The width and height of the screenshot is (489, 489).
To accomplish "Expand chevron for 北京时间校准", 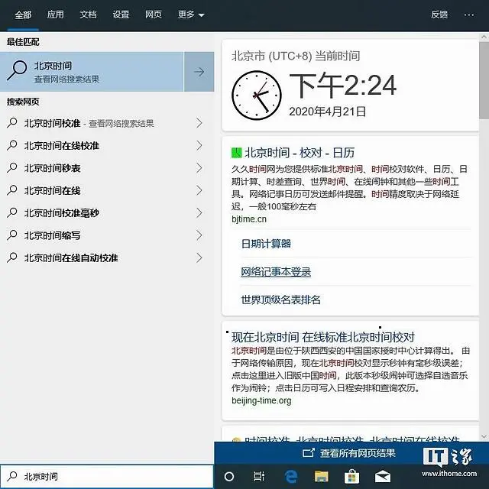I will (199, 123).
